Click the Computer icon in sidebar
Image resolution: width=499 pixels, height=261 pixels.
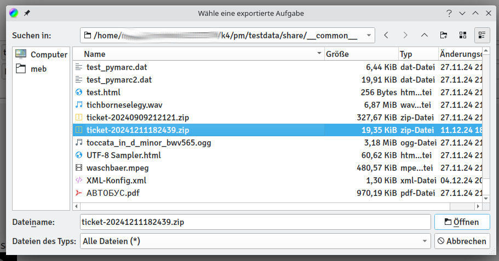21,54
